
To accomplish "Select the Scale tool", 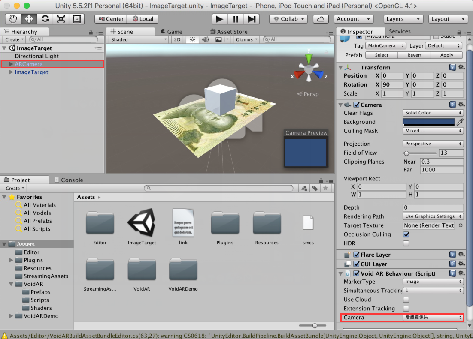I will [61, 19].
